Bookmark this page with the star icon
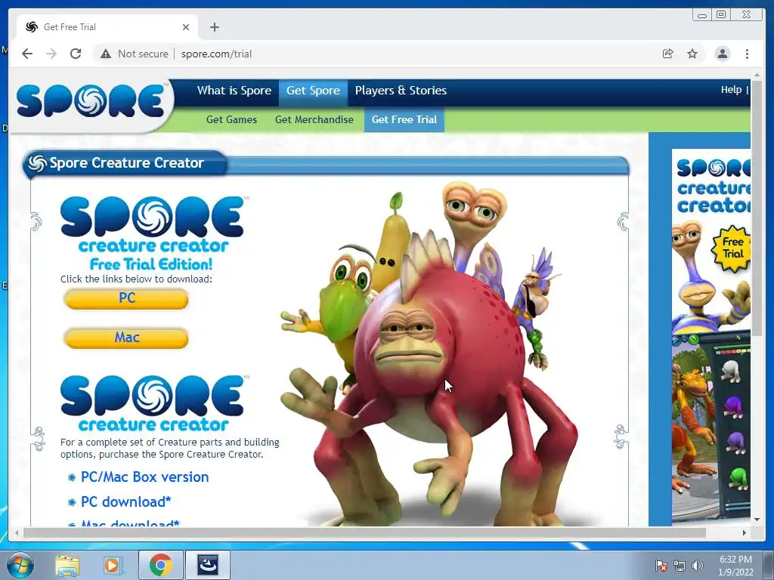The width and height of the screenshot is (774, 580). tap(692, 54)
